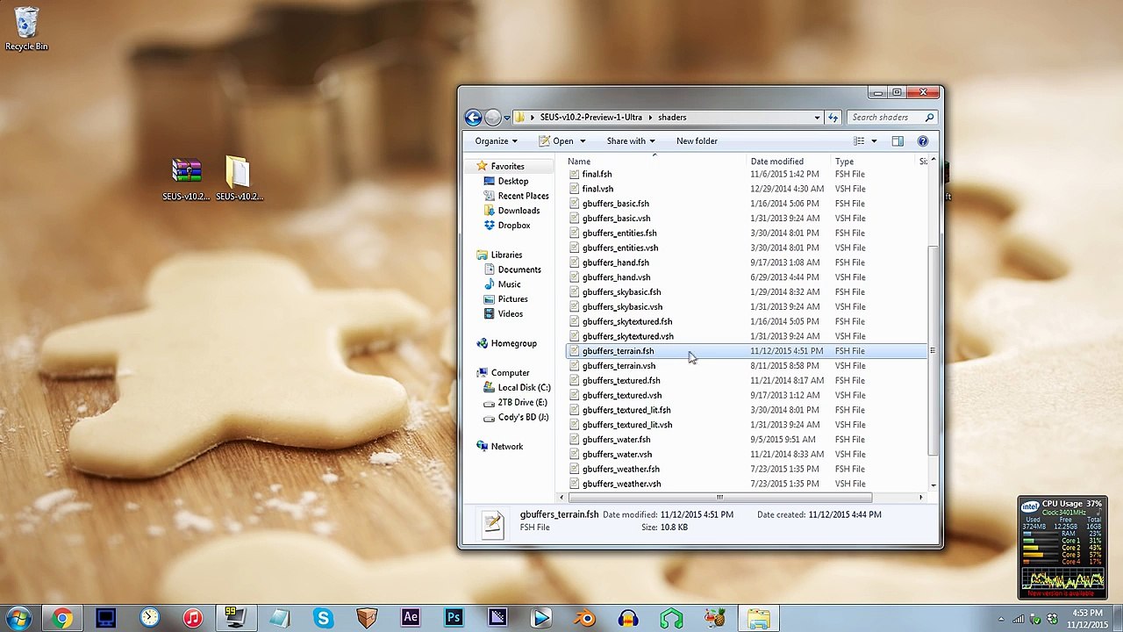The width and height of the screenshot is (1123, 632).
Task: Open Explorer help
Action: (x=922, y=141)
